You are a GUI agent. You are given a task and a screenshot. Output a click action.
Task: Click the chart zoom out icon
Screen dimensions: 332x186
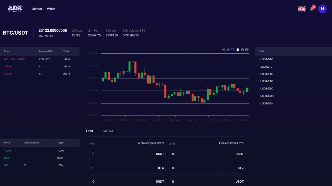[228, 49]
